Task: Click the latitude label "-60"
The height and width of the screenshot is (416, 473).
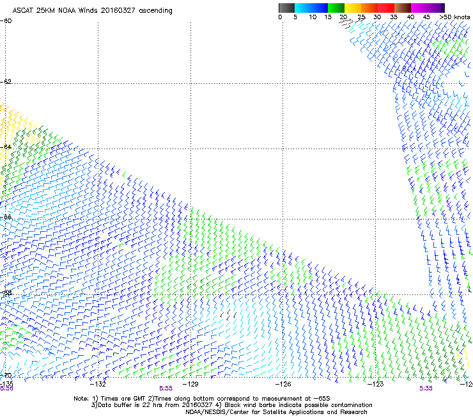Action: pyautogui.click(x=6, y=21)
